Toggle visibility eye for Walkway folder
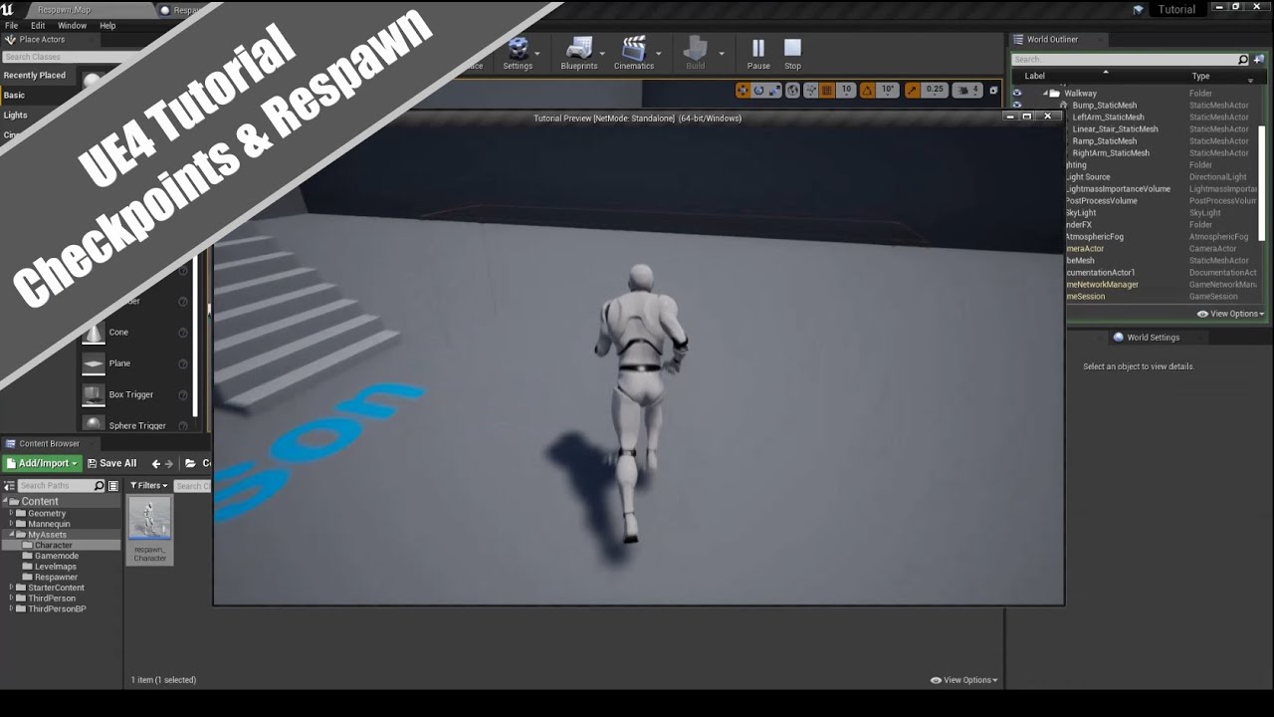1274x717 pixels. pos(1016,93)
